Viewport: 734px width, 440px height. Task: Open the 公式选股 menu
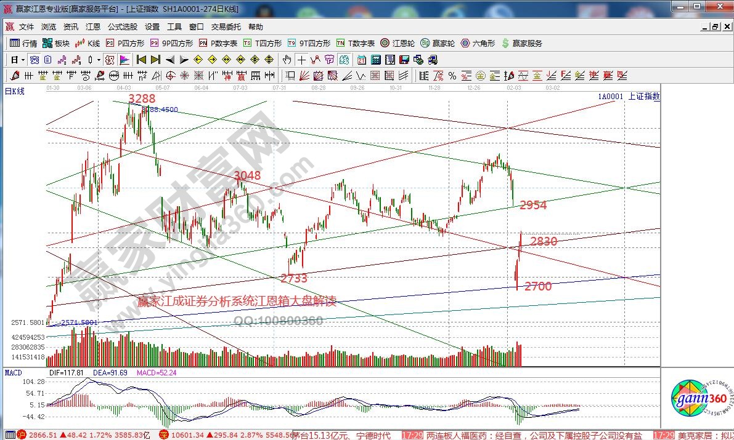point(123,27)
